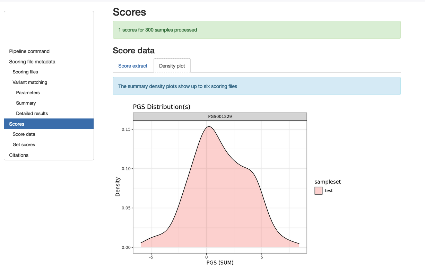Click the green samples processed alert
The image size is (425, 274).
pos(257,30)
